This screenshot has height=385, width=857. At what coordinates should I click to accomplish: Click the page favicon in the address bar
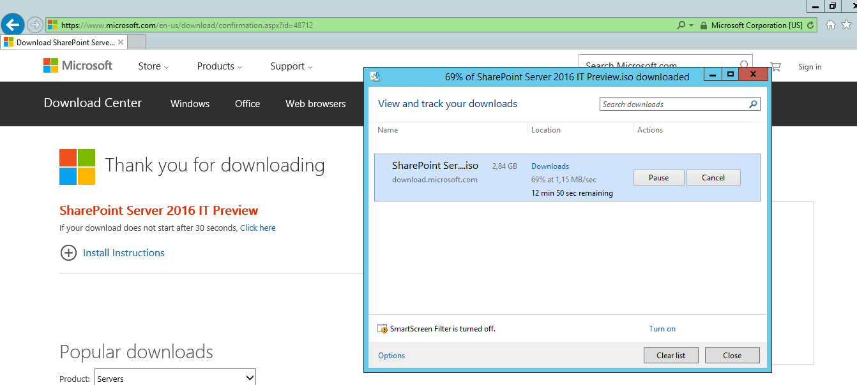52,25
